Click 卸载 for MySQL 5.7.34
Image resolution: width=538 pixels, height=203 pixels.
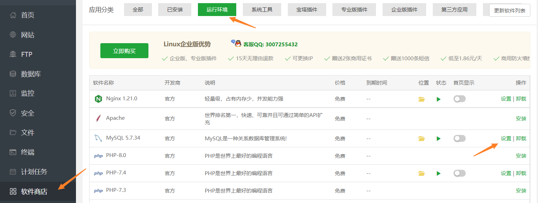point(521,138)
